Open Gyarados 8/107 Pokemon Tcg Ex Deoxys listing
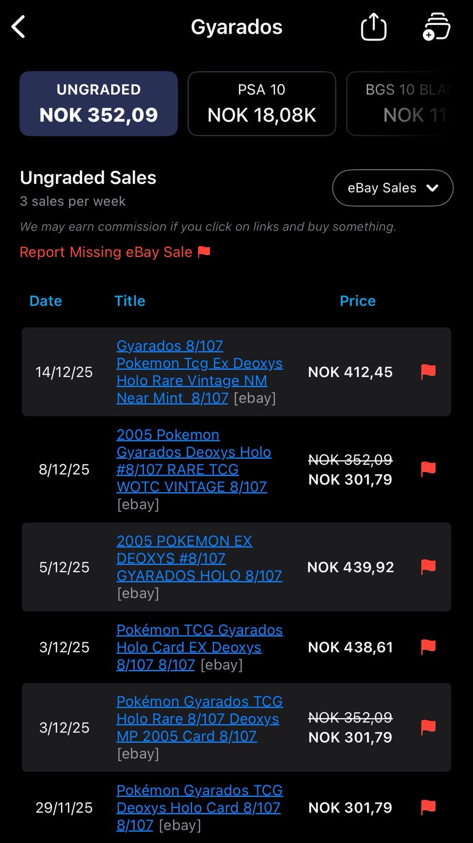 (200, 371)
